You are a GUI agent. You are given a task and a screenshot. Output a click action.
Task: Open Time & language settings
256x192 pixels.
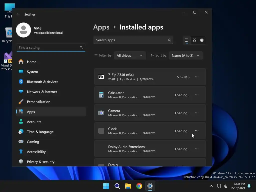coord(51,132)
